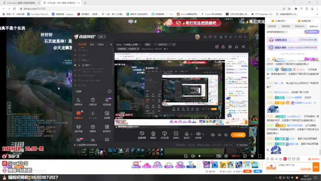
Task: Toggle visibility of the 摄像头 5 layer
Action: (75, 60)
